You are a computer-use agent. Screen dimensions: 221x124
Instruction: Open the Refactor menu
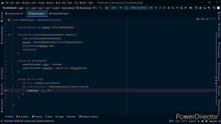click(x=50, y=3)
